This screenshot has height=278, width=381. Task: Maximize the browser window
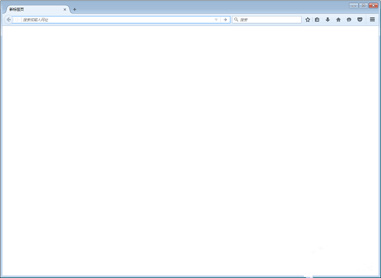click(363, 5)
